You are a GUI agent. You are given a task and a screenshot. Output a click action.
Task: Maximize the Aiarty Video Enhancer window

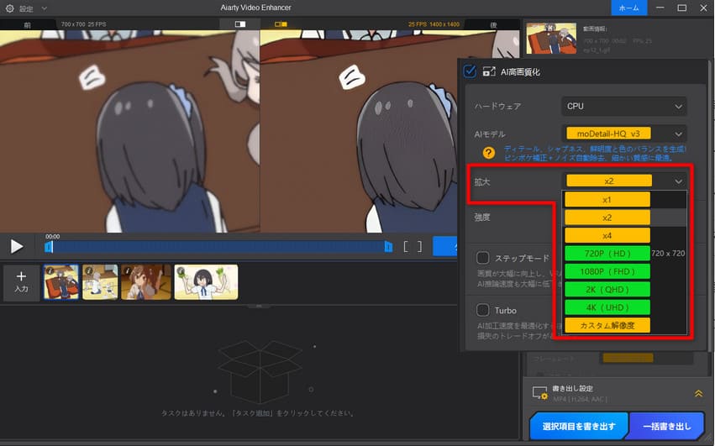(x=681, y=8)
